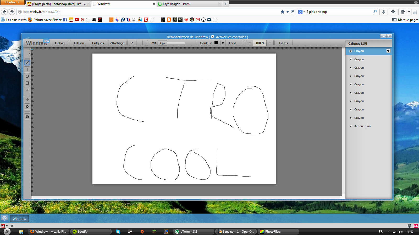419x235 pixels.
Task: Select the rotate tool
Action: click(x=27, y=107)
